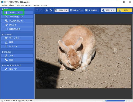This screenshot has width=133, height=102.
Task: Choose the 図形 shape cutout tool
Action: point(17,60)
